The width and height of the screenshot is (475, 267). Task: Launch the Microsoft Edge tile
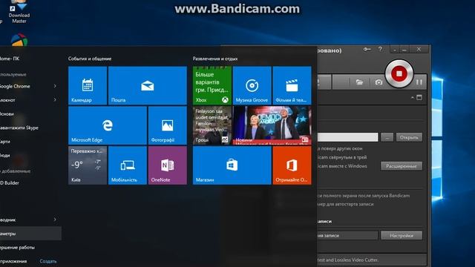coord(108,125)
